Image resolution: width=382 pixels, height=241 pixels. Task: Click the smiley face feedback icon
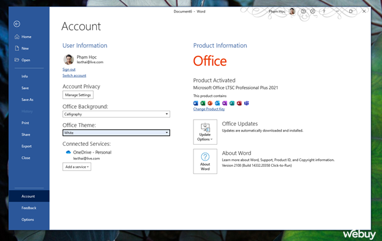(x=304, y=11)
